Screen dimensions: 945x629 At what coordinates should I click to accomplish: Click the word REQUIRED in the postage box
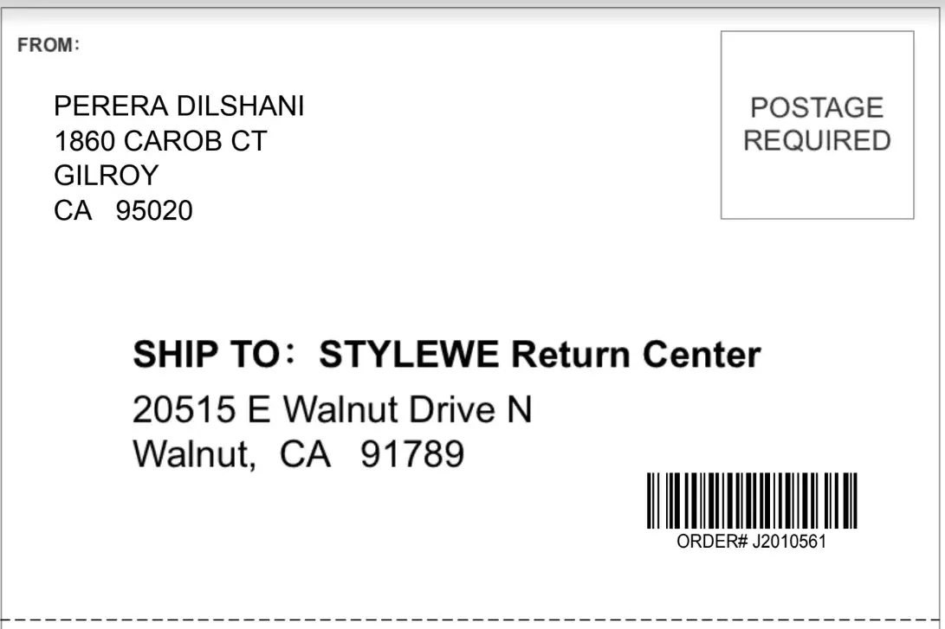coord(817,141)
